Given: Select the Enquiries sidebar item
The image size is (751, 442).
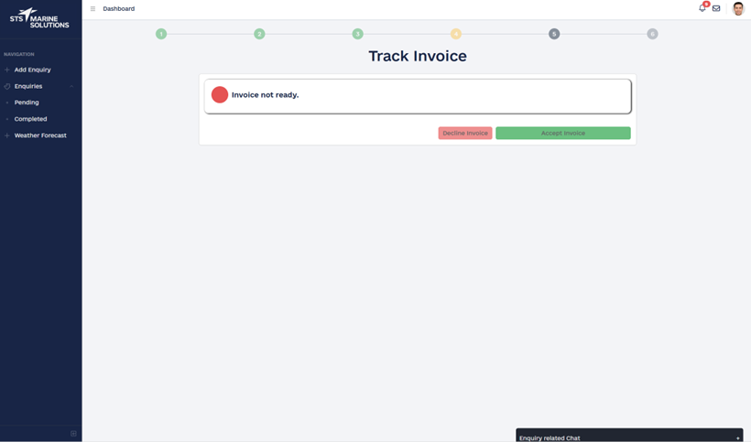Looking at the screenshot, I should tap(28, 86).
